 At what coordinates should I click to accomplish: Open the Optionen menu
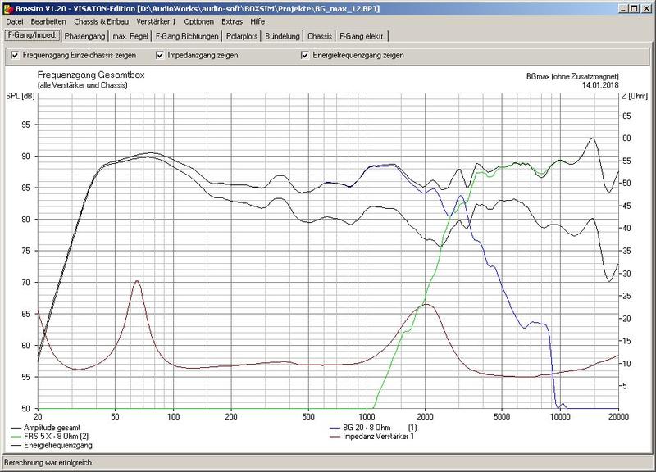[198, 21]
